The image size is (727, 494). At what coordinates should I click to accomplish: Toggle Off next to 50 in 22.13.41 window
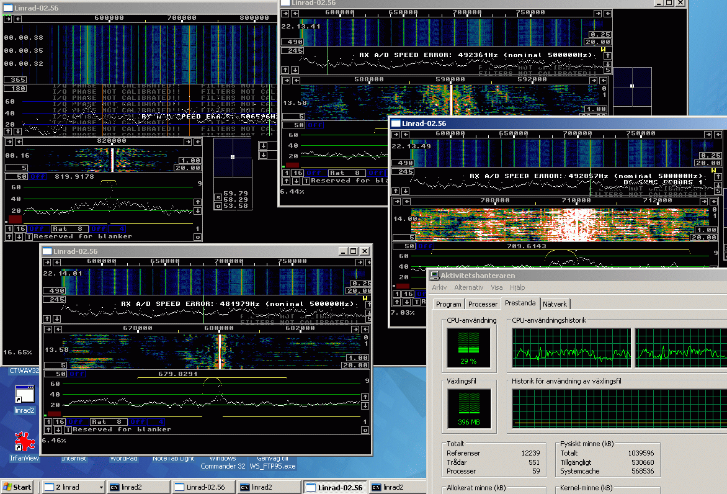pos(315,125)
